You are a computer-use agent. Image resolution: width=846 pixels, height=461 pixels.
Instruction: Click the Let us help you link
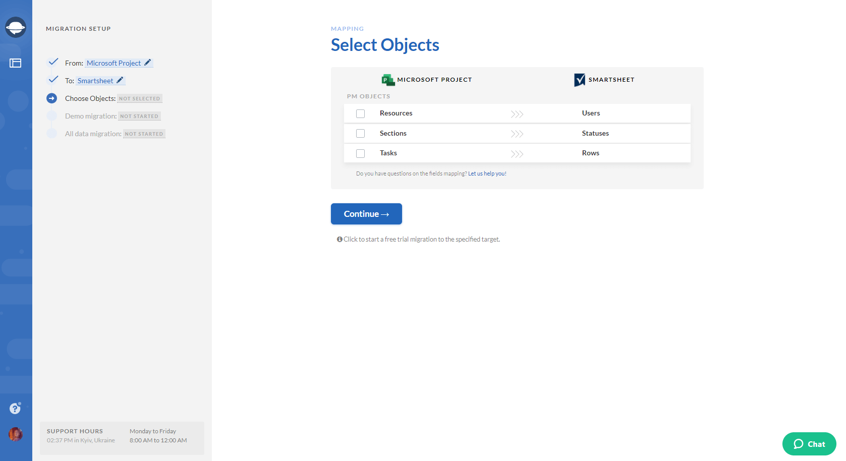[487, 174]
